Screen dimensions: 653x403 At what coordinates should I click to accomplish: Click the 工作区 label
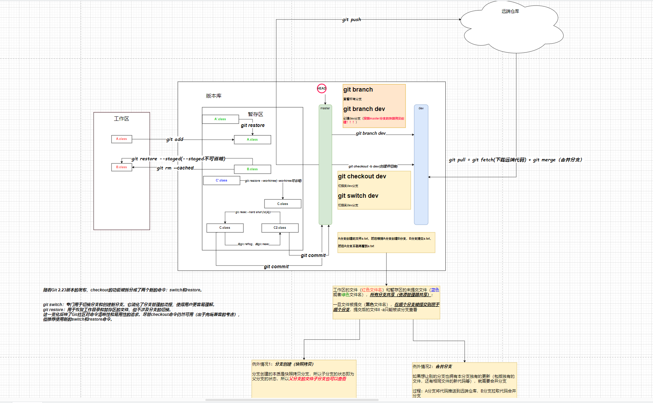[121, 119]
